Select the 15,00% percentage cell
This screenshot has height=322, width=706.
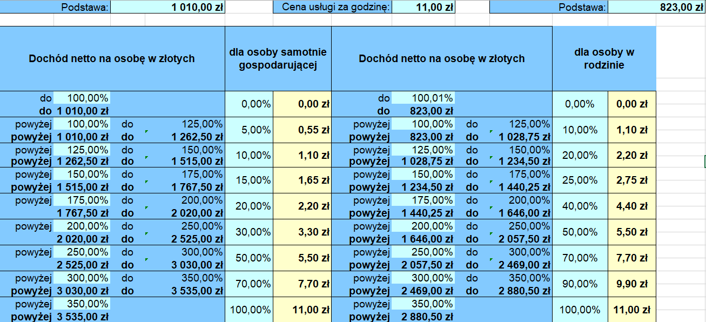pos(250,180)
